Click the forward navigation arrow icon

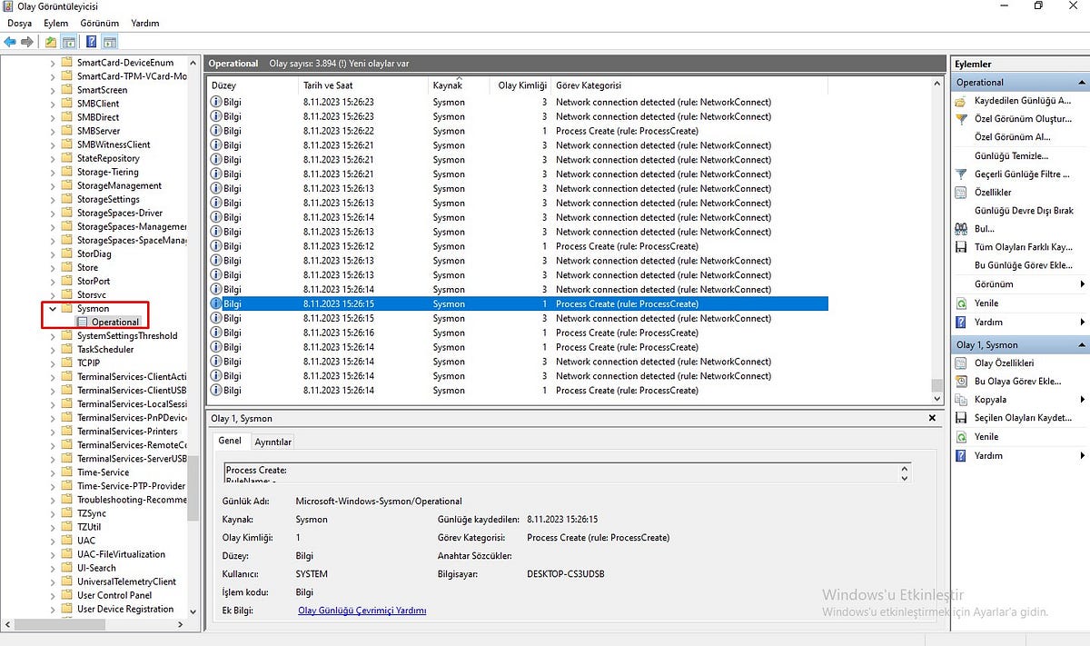point(28,41)
